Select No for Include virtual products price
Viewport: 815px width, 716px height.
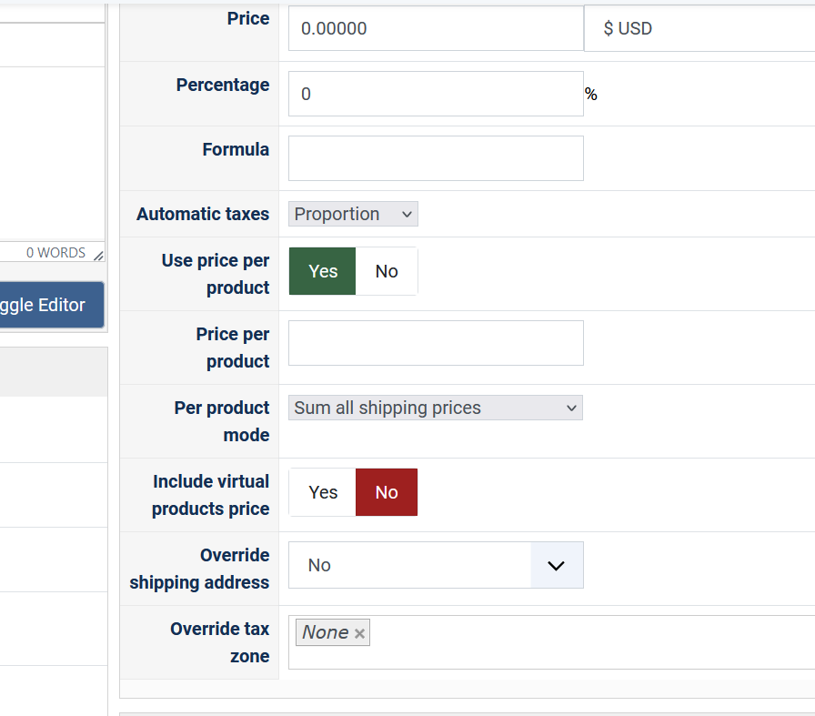(x=387, y=492)
